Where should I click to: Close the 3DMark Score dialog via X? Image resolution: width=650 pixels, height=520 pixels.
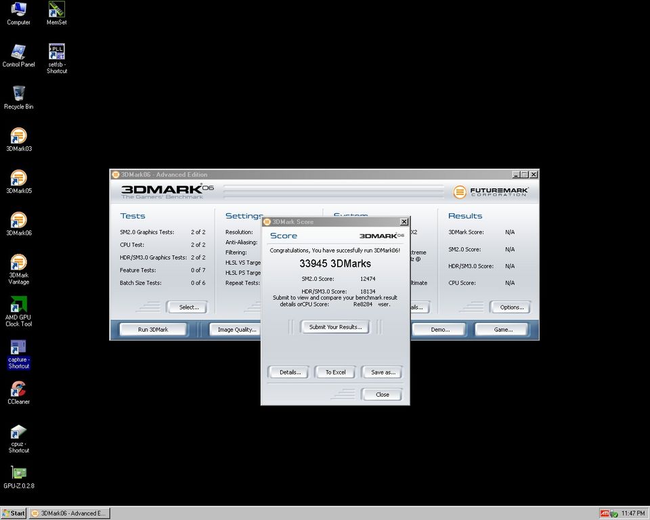coord(404,222)
